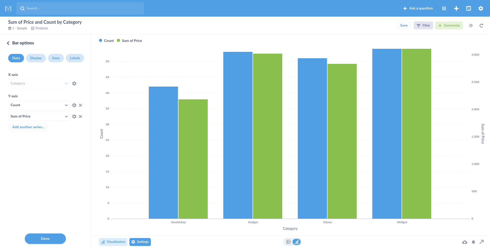The image size is (490, 248).
Task: Open sharing and embedding options
Action: point(482,242)
